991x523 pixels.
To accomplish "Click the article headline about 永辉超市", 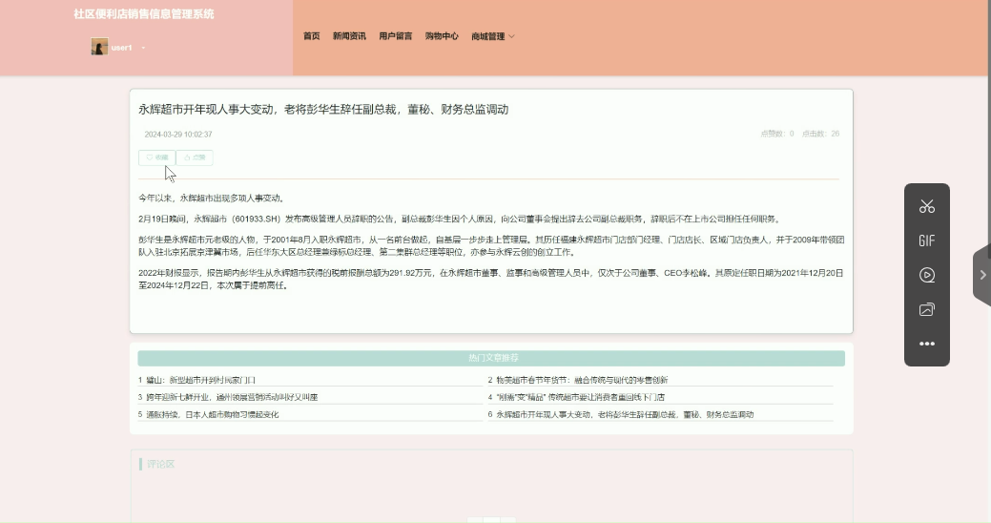I will coord(323,110).
